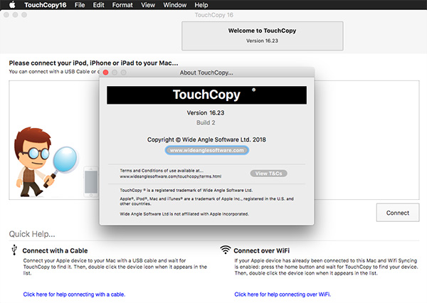This screenshot has height=303, width=427.
Task: Click the View T&Cs button
Action: (x=268, y=174)
